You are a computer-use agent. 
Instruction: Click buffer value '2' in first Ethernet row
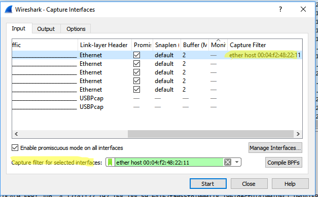coord(184,55)
